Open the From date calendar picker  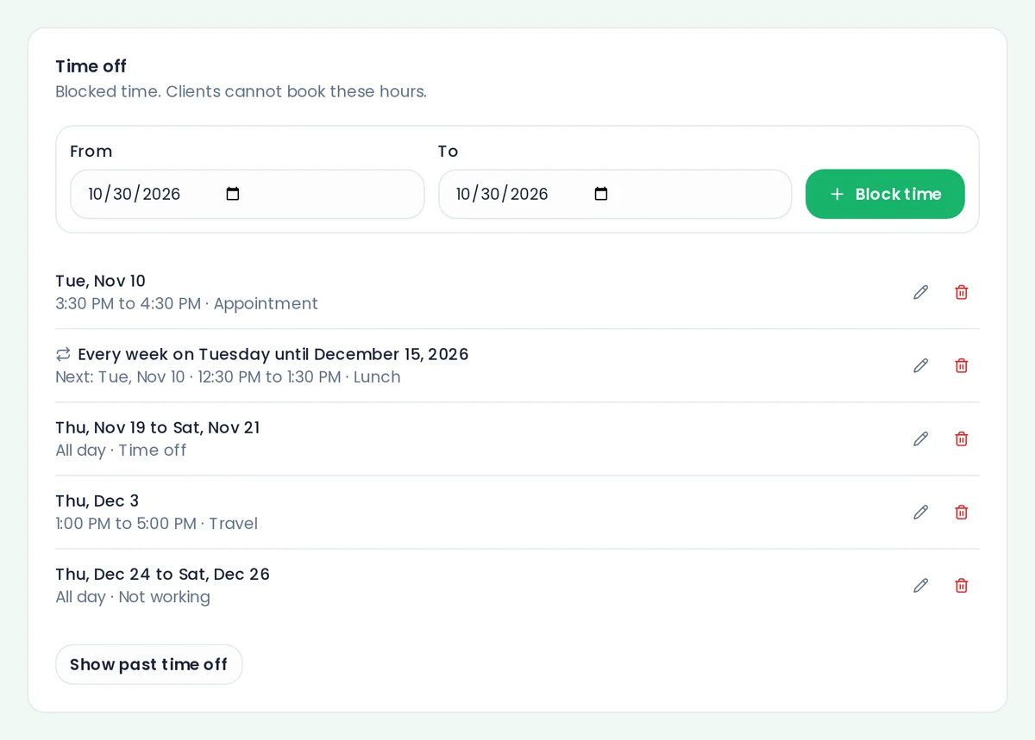click(233, 194)
